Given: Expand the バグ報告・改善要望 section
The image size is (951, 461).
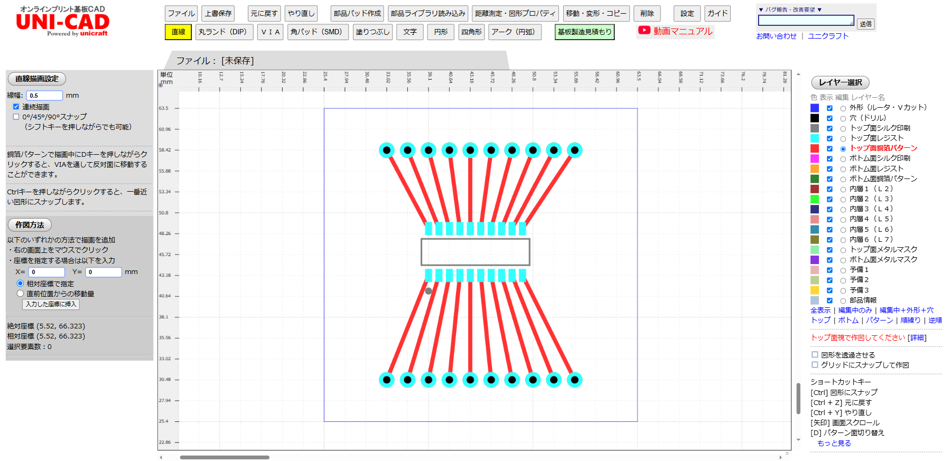Looking at the screenshot, I should (790, 10).
